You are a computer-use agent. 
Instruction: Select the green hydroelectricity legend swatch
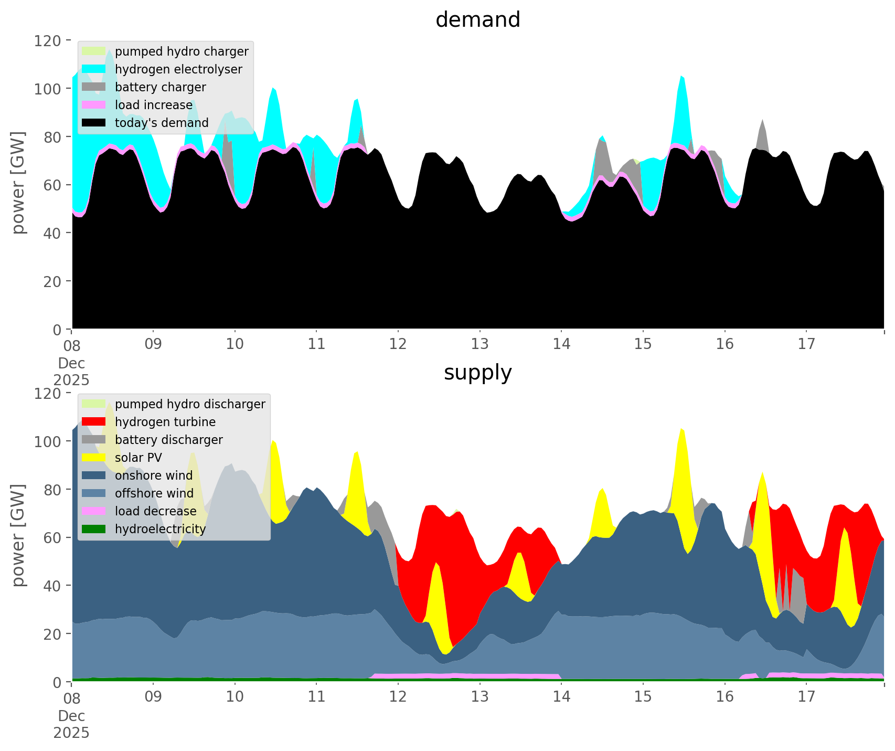coord(94,529)
